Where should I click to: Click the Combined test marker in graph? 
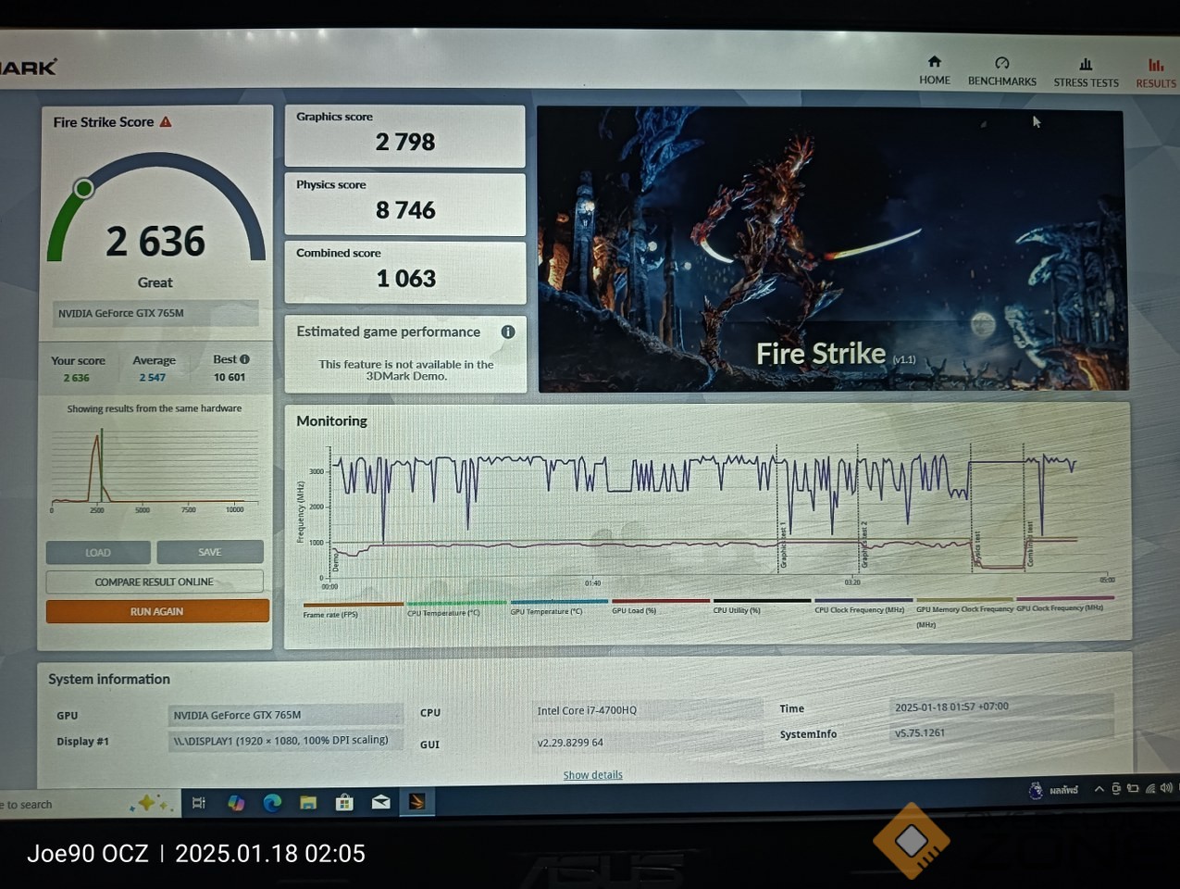(x=1030, y=544)
